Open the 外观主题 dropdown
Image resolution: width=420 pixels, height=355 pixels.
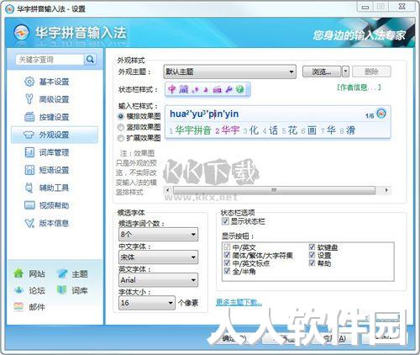click(x=229, y=72)
